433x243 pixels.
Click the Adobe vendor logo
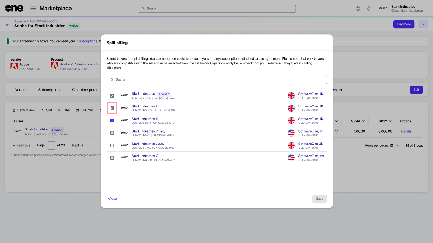14,66
